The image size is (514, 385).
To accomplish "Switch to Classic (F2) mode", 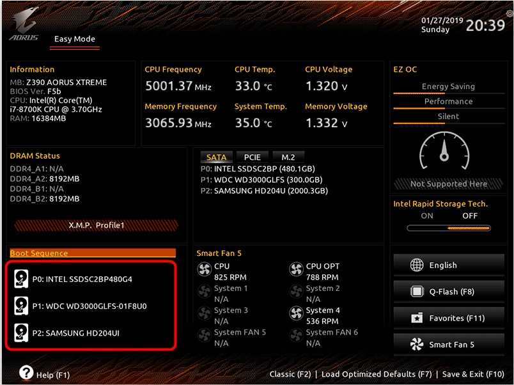I will coord(290,374).
